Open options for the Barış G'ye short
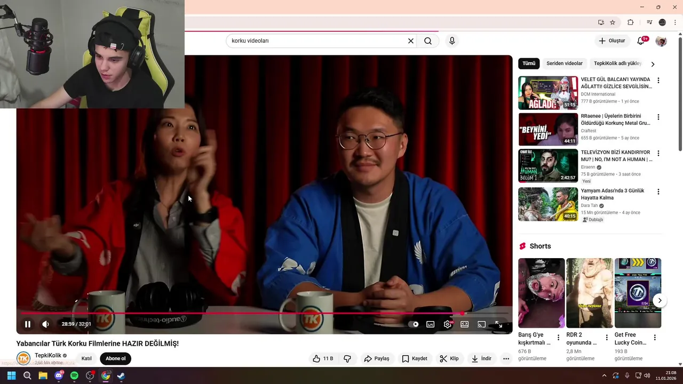 click(559, 338)
